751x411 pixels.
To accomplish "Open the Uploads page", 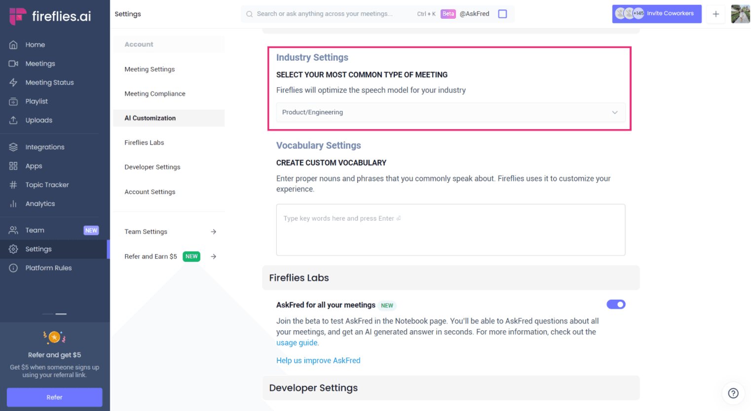I will pos(39,120).
